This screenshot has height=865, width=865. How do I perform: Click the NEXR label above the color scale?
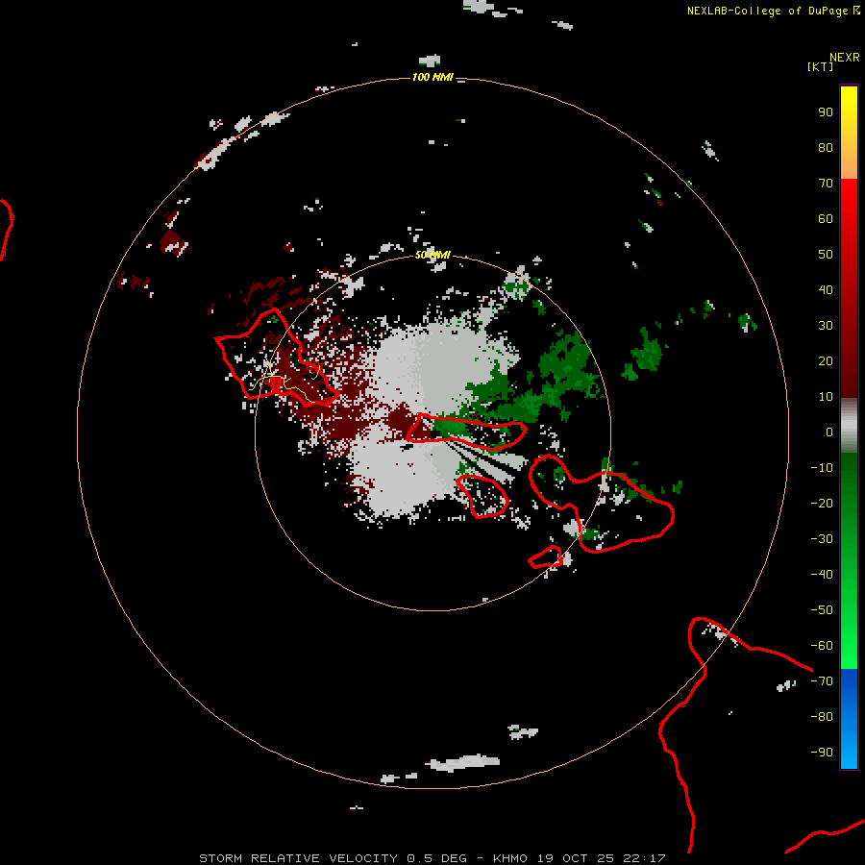tap(845, 58)
